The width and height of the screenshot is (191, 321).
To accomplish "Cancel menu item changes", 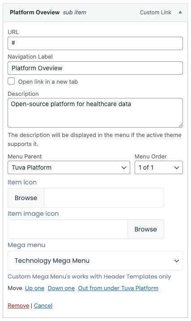I will pos(43,305).
